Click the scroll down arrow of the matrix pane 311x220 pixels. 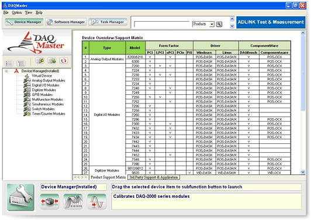click(x=303, y=172)
